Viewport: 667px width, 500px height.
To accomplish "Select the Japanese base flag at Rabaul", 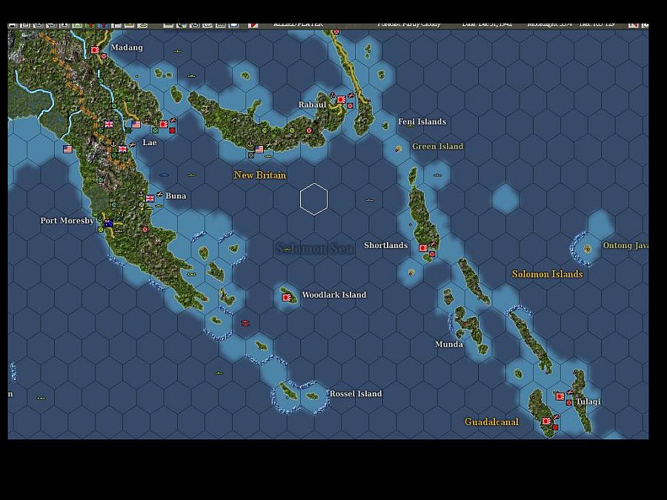I will pos(341,99).
